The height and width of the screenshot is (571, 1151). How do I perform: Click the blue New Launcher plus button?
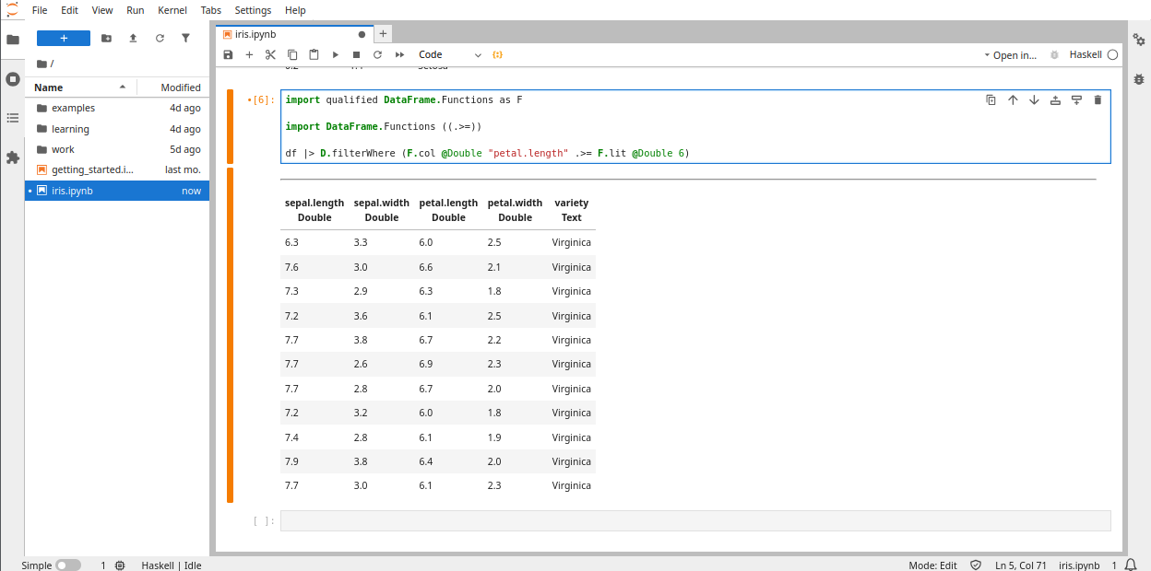[64, 38]
